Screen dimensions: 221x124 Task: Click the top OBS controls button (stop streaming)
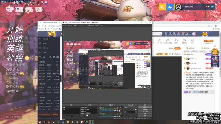coord(145,107)
